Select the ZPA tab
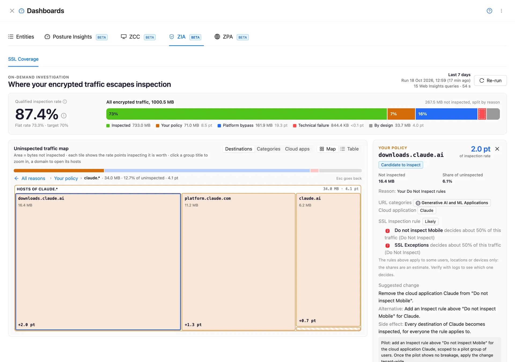The width and height of the screenshot is (515, 362). [x=231, y=37]
